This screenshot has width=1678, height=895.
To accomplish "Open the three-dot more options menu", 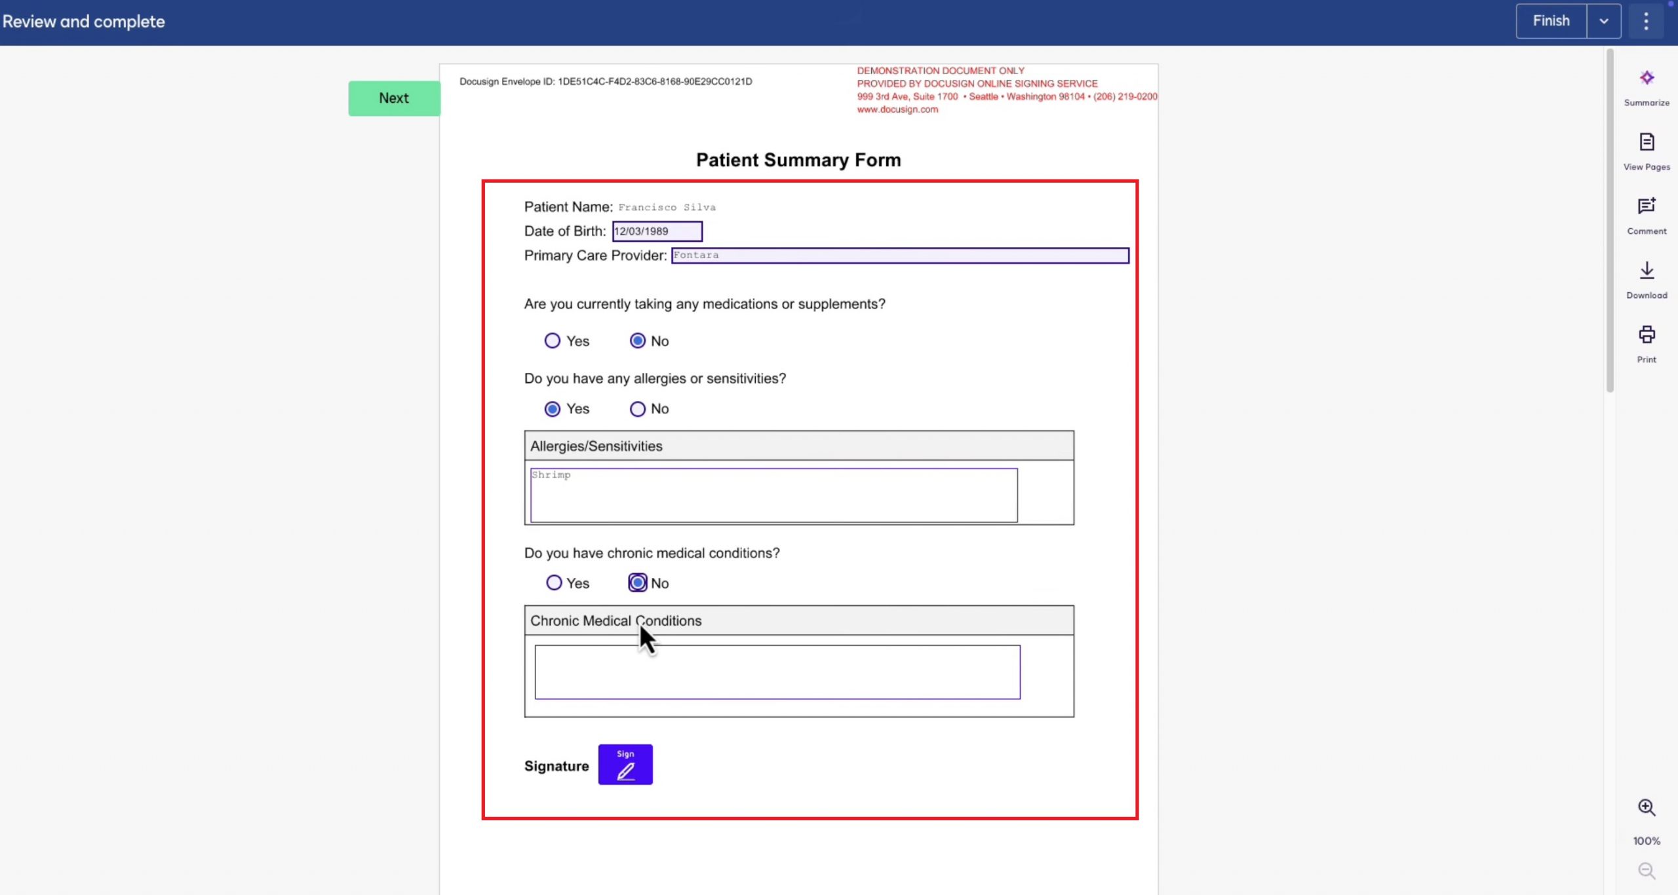I will (x=1646, y=21).
